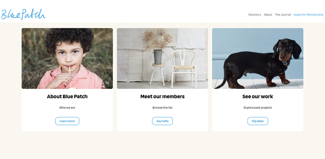Go to the About navigation link

(268, 15)
